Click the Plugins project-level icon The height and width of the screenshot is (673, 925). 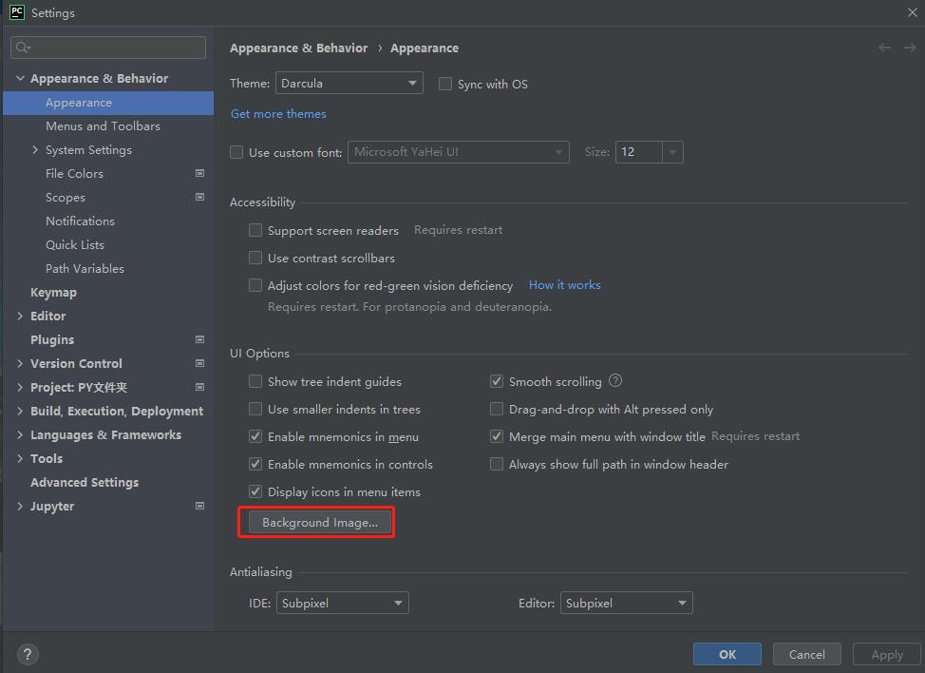[x=199, y=339]
